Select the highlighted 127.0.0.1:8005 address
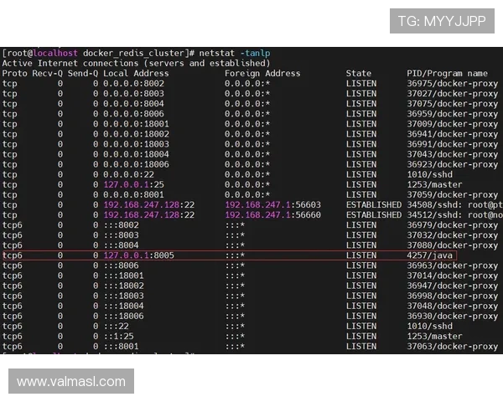Image resolution: width=503 pixels, height=402 pixels. click(138, 255)
